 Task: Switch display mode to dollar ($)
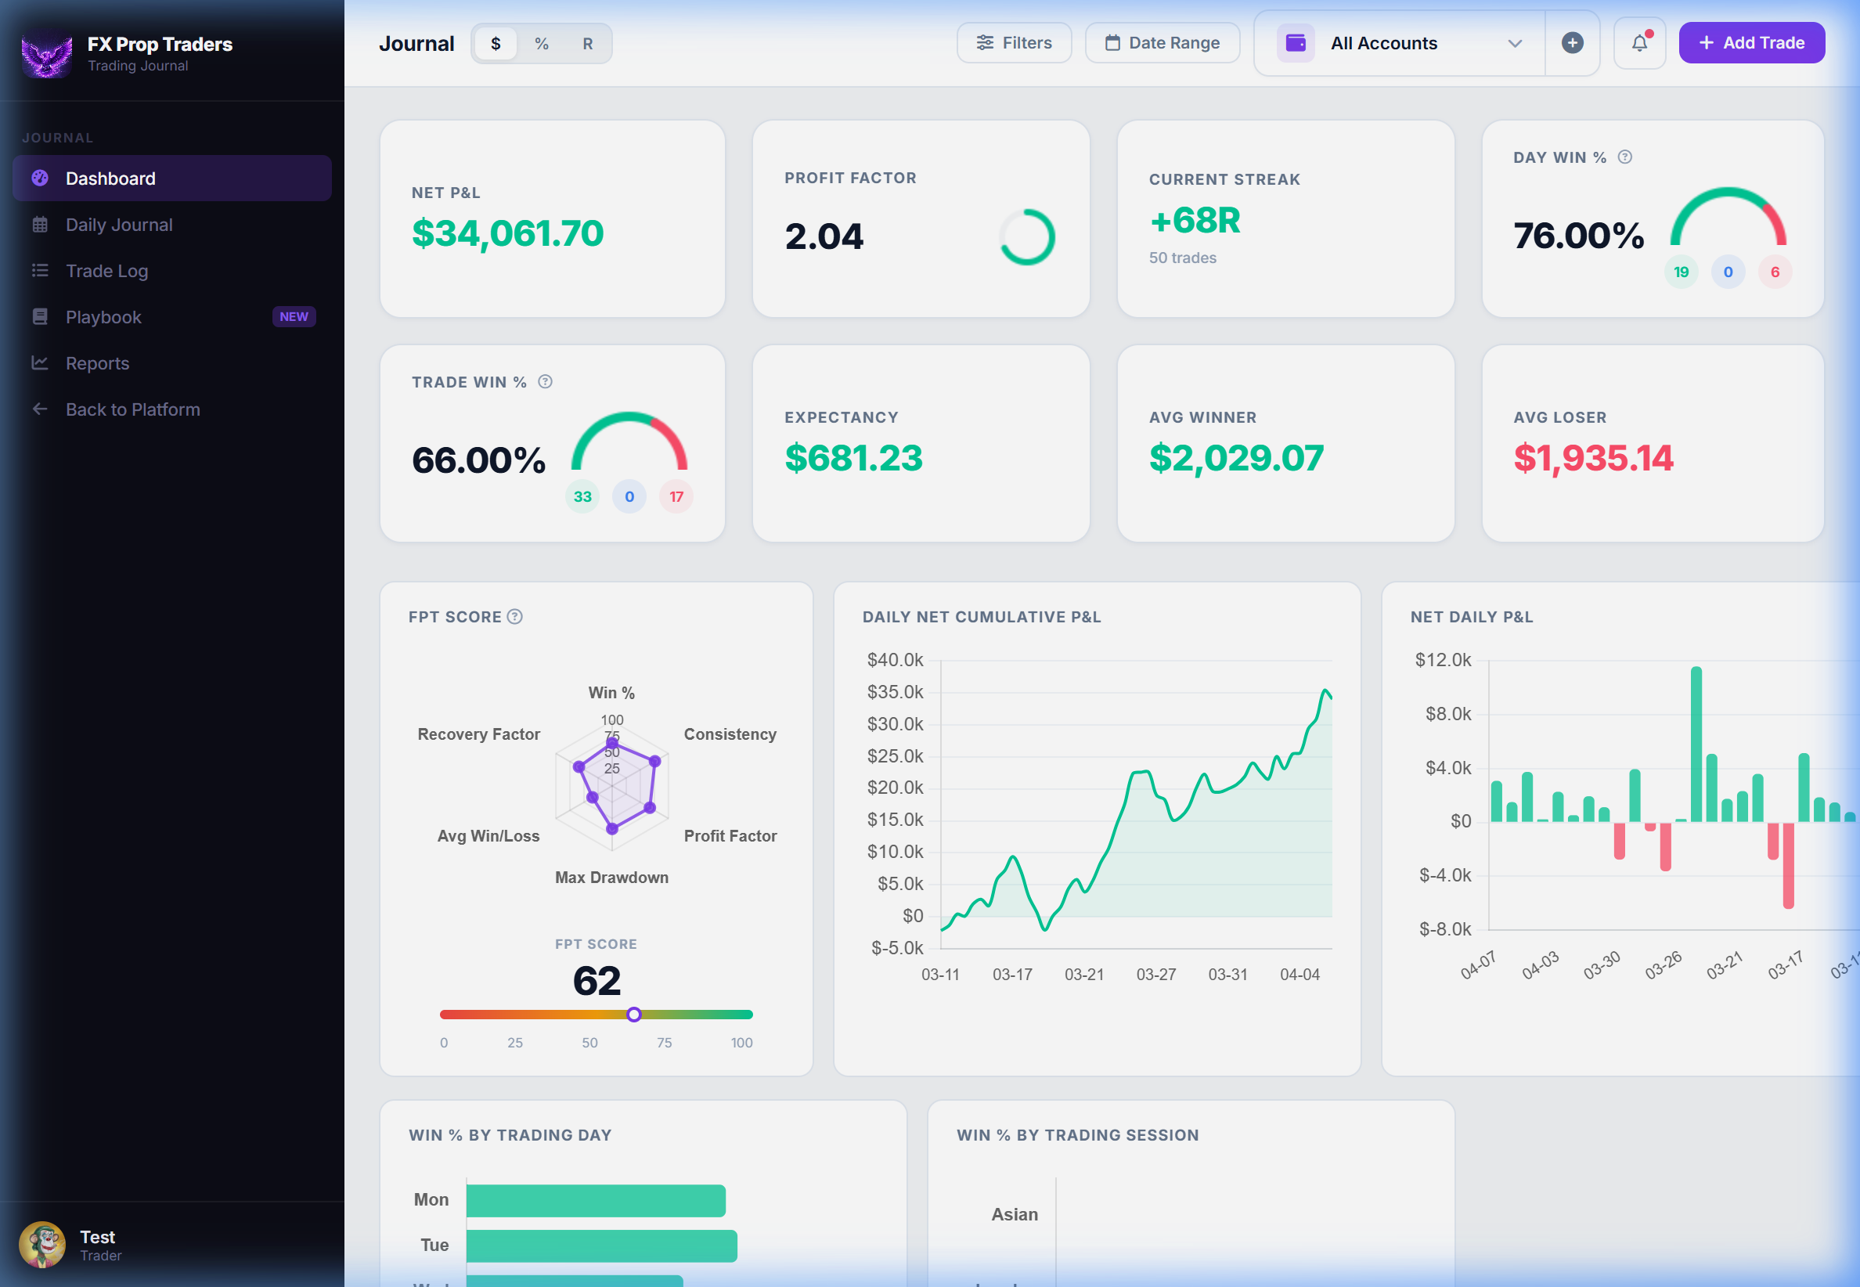click(x=495, y=44)
